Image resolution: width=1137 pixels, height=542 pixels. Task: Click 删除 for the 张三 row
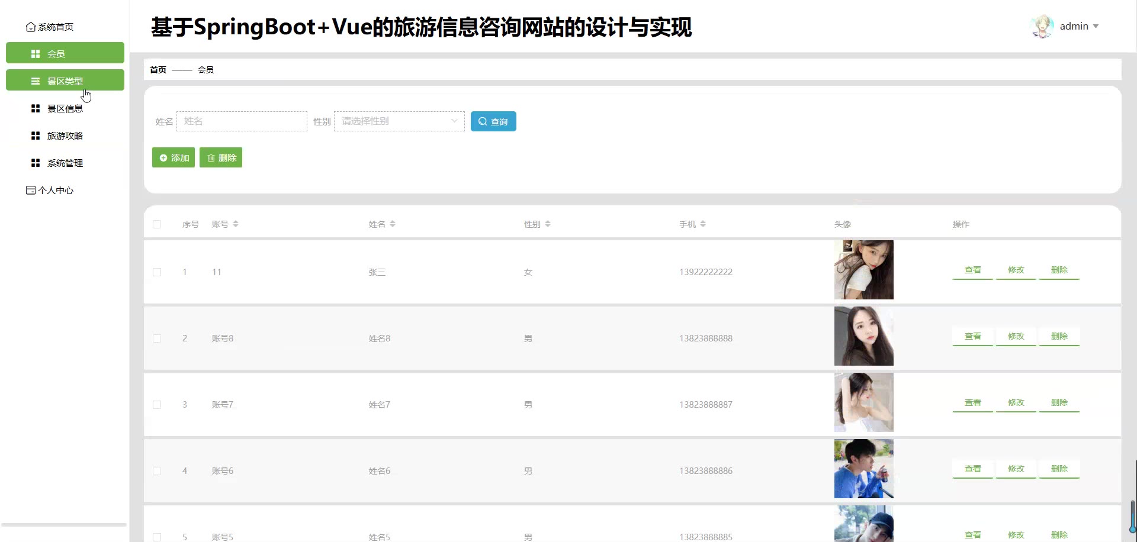click(1059, 270)
